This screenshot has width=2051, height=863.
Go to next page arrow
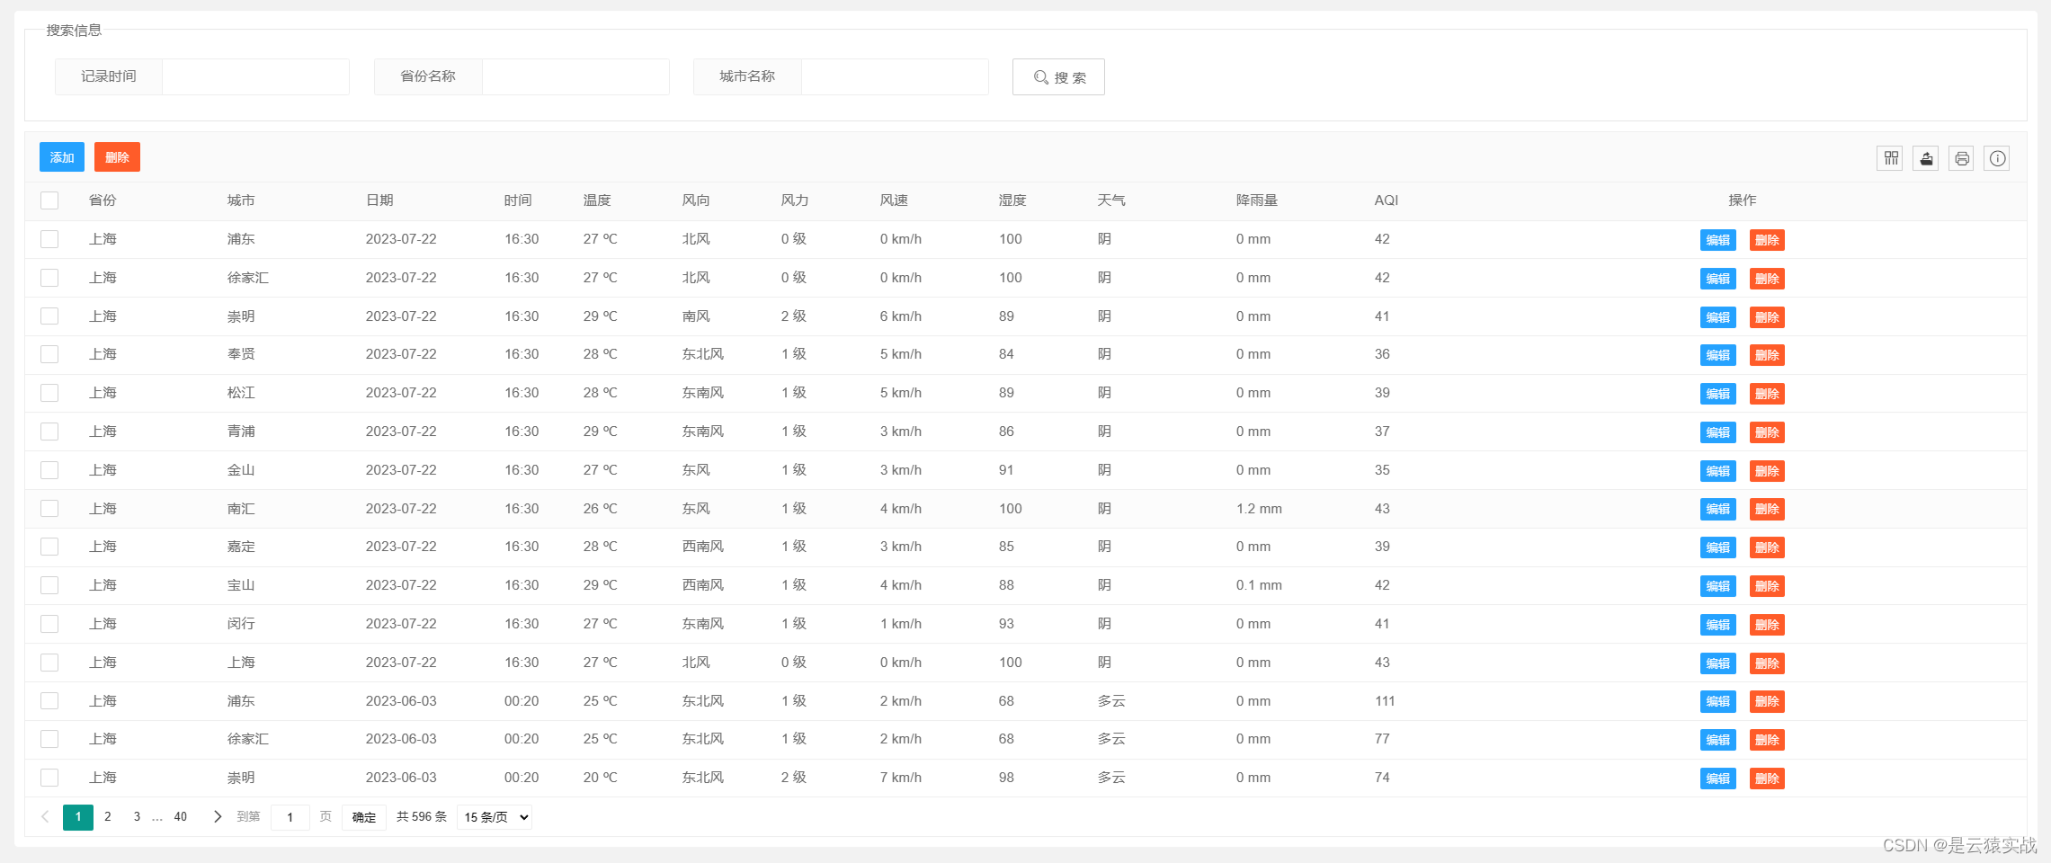pyautogui.click(x=217, y=816)
